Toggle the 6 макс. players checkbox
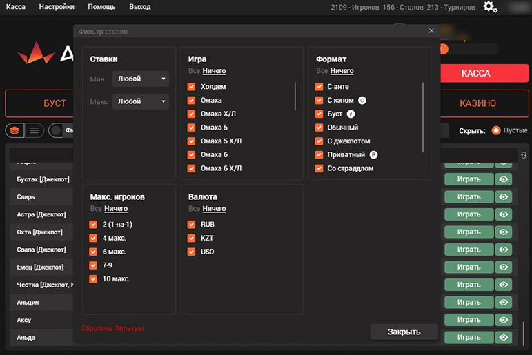 coord(93,252)
